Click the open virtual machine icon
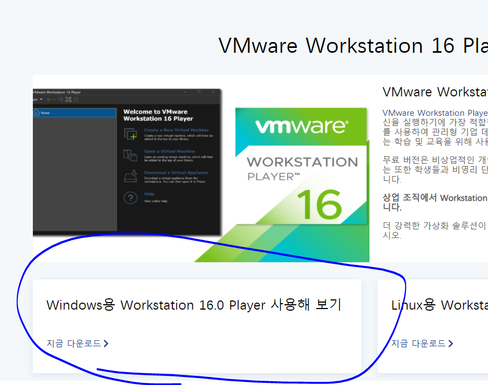 coord(130,155)
